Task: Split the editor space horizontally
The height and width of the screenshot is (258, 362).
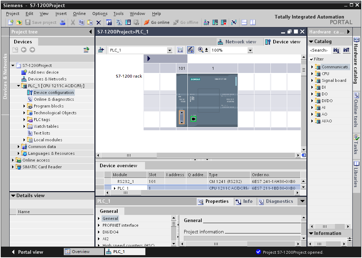Action: click(244, 22)
